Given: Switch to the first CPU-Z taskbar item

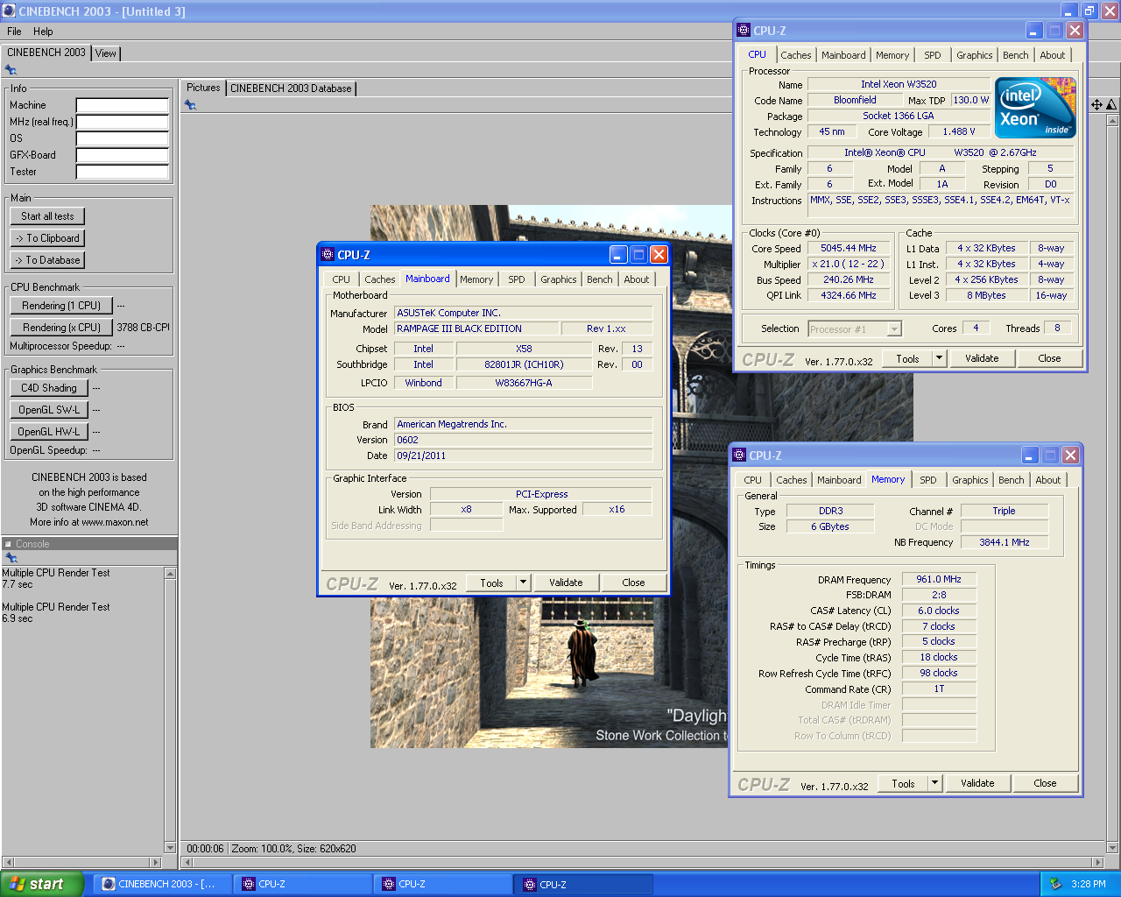Looking at the screenshot, I should point(302,884).
